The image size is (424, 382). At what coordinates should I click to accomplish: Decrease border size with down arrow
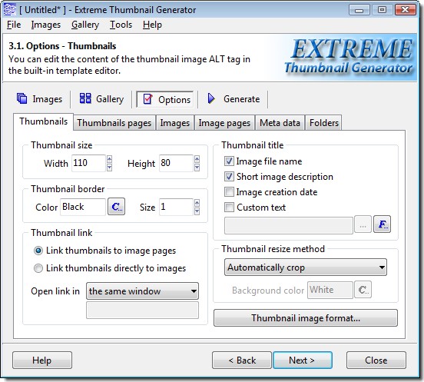click(197, 211)
